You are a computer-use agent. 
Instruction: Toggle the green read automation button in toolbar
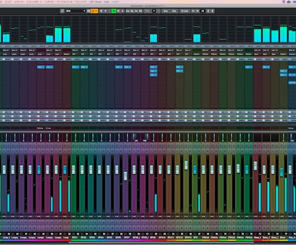tap(114, 11)
